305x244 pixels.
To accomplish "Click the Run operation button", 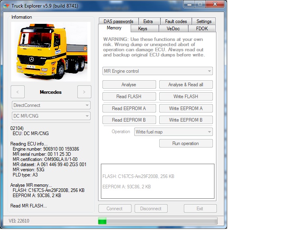I will [x=186, y=143].
